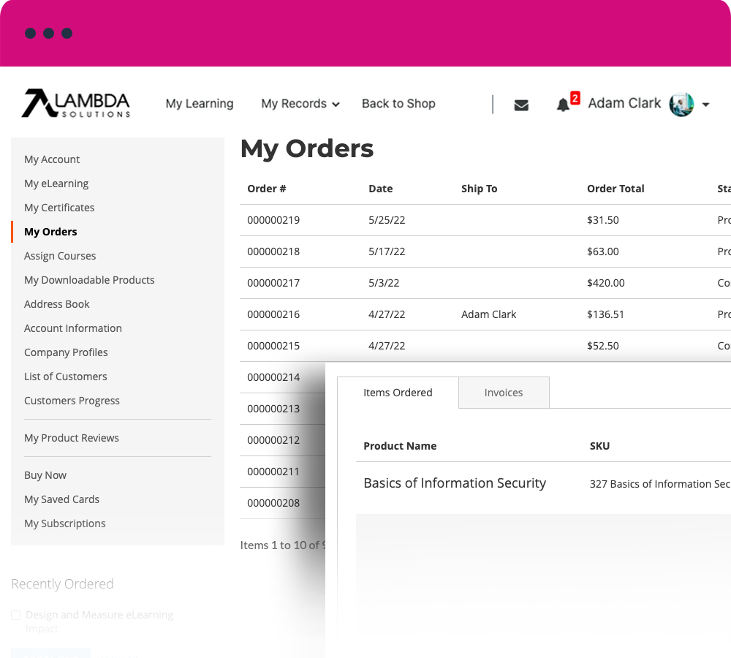Image resolution: width=731 pixels, height=658 pixels.
Task: Click order number 000000217
Action: (x=273, y=283)
